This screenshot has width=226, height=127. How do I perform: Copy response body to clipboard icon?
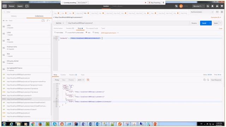pos(204,80)
